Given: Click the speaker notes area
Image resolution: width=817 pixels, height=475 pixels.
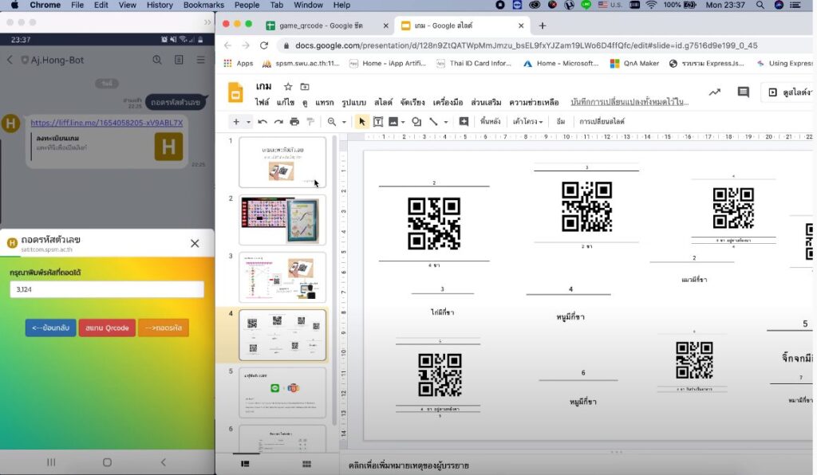Looking at the screenshot, I should click(x=578, y=465).
